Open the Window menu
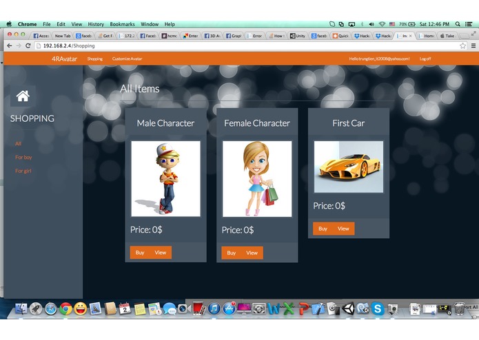Image resolution: width=479 pixels, height=340 pixels. tap(150, 24)
